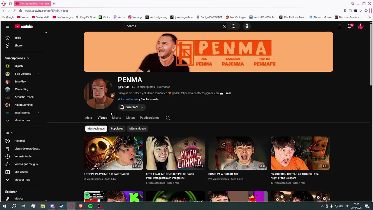Open South Park Mitch Conner video thumbnail
Screen dimensions: 373x210
176,153
